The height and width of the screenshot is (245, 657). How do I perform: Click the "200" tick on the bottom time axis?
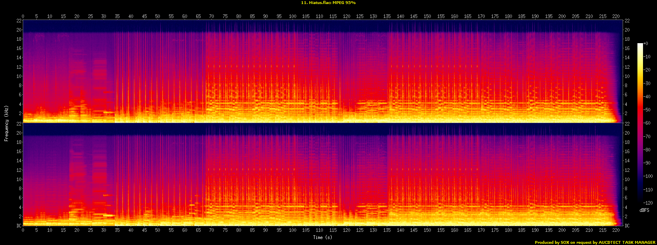pyautogui.click(x=562, y=230)
